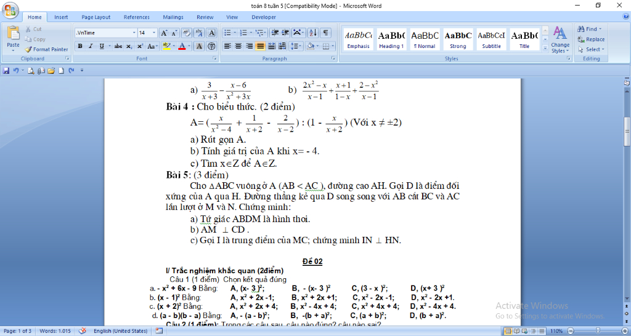The width and height of the screenshot is (631, 336).
Task: Toggle Justify alignment
Action: click(x=261, y=46)
